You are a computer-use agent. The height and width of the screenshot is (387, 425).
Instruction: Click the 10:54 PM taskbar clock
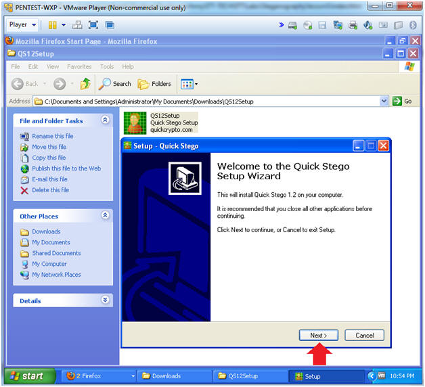pos(402,376)
